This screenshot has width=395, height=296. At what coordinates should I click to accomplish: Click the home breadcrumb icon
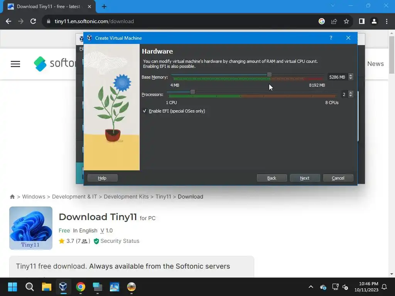[x=12, y=197]
